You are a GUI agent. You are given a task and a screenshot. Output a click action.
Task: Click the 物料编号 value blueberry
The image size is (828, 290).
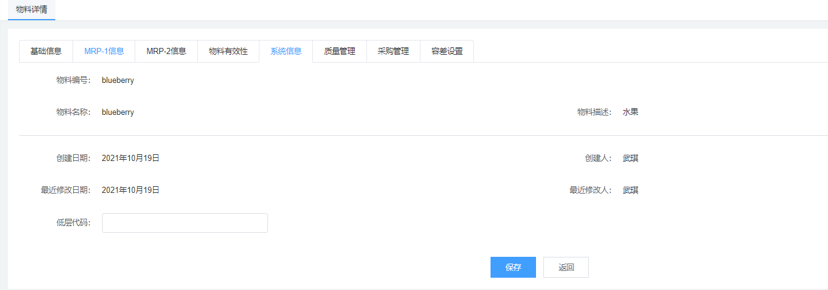tap(118, 80)
